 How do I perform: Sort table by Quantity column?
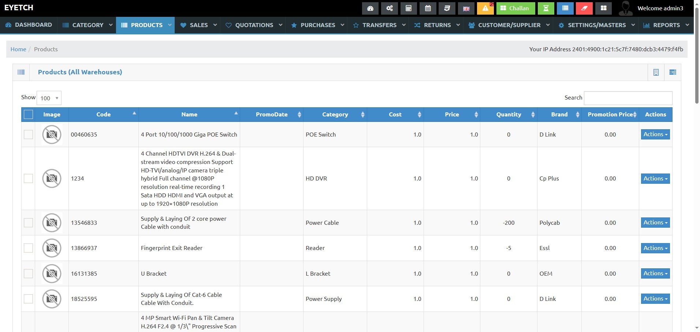[509, 115]
